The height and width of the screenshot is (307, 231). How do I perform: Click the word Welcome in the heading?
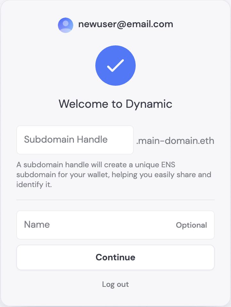pyautogui.click(x=83, y=104)
